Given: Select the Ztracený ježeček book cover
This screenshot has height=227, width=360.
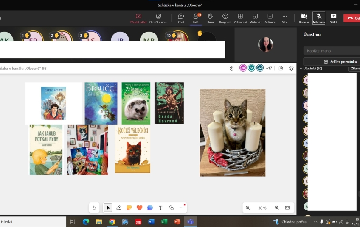Looking at the screenshot, I should [136, 103].
